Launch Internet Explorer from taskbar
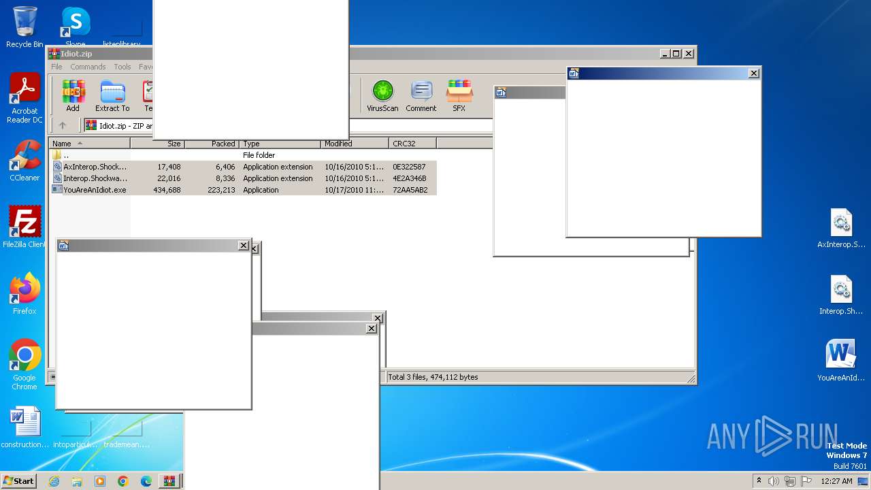The height and width of the screenshot is (490, 871). [54, 481]
